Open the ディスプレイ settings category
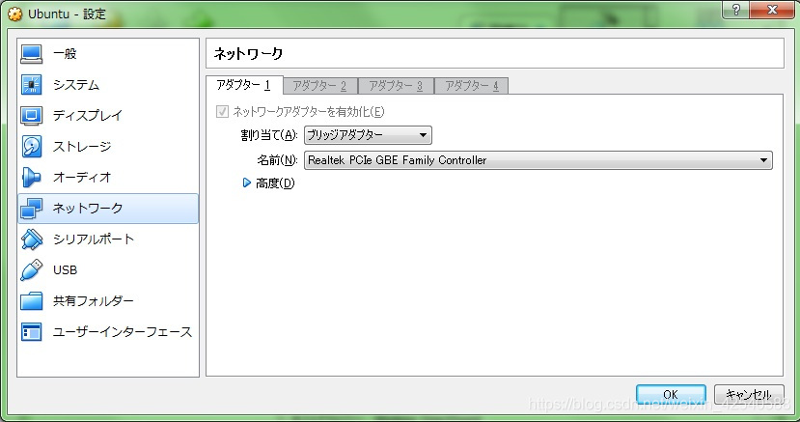This screenshot has width=800, height=422. click(108, 115)
